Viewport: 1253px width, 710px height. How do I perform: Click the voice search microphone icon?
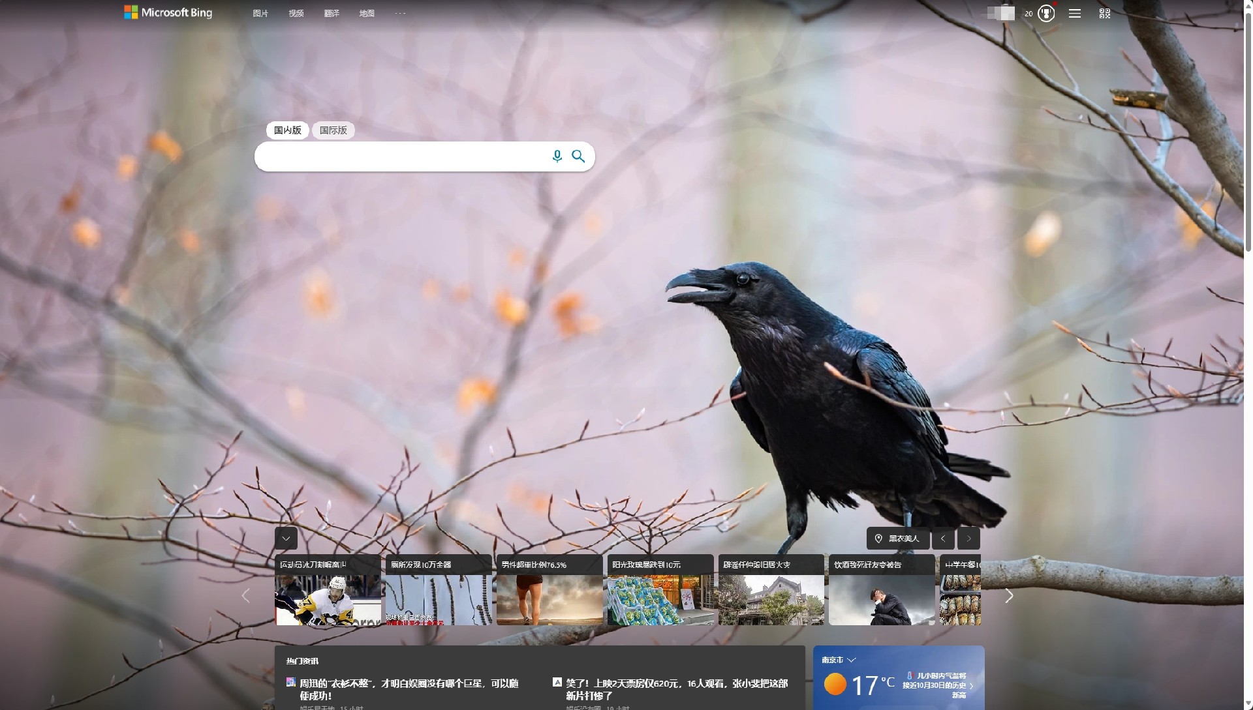click(557, 156)
